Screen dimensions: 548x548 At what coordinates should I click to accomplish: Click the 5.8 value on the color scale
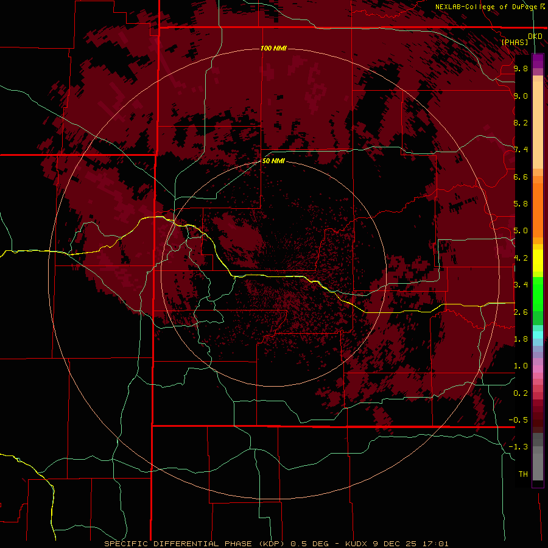click(x=521, y=204)
